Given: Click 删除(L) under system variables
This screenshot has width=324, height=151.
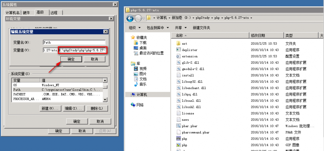Looking at the screenshot, I should click(x=97, y=108).
